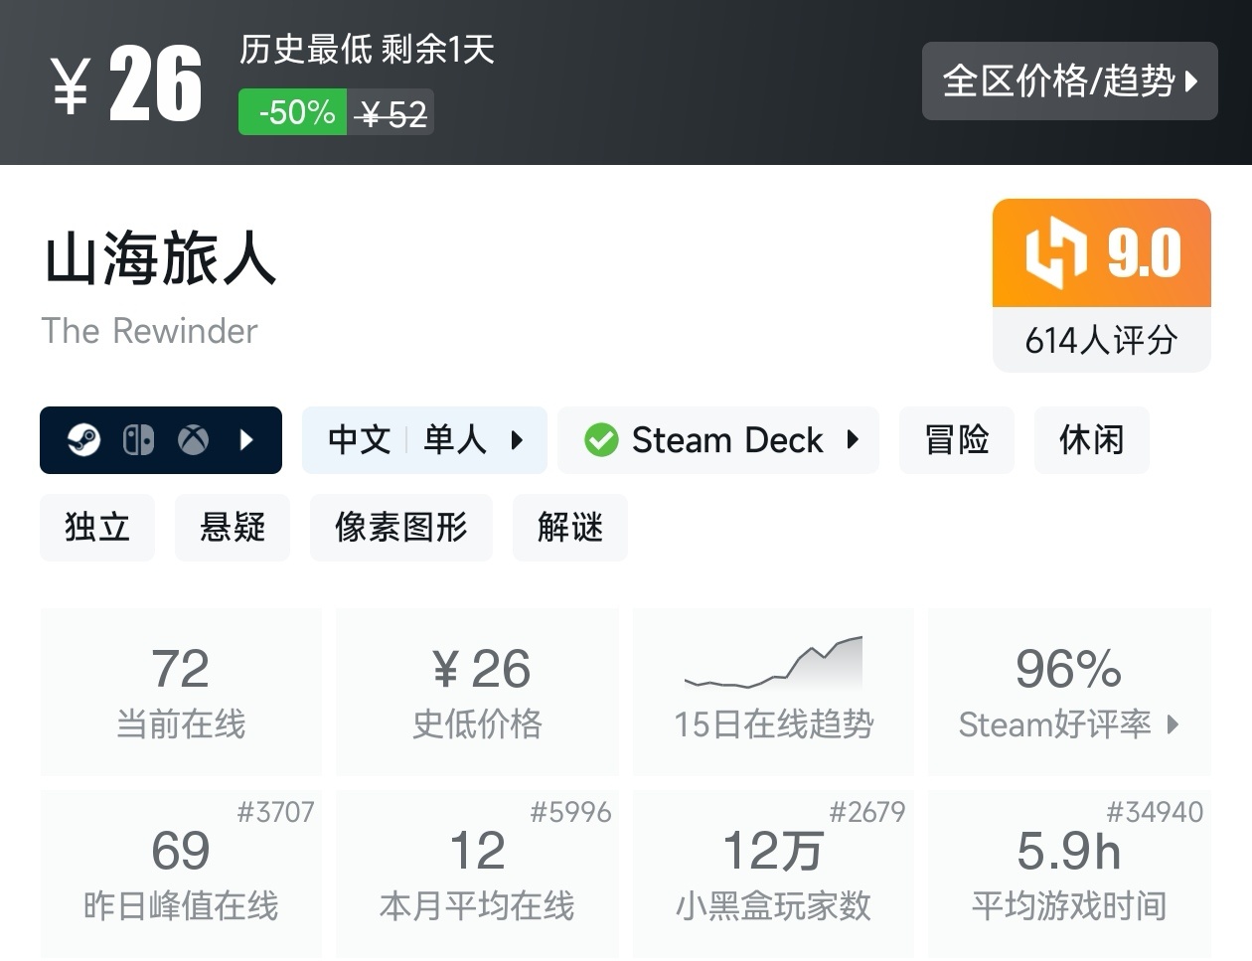
Task: Open the 小黑盒玩家数 player count card
Action: pos(773,874)
